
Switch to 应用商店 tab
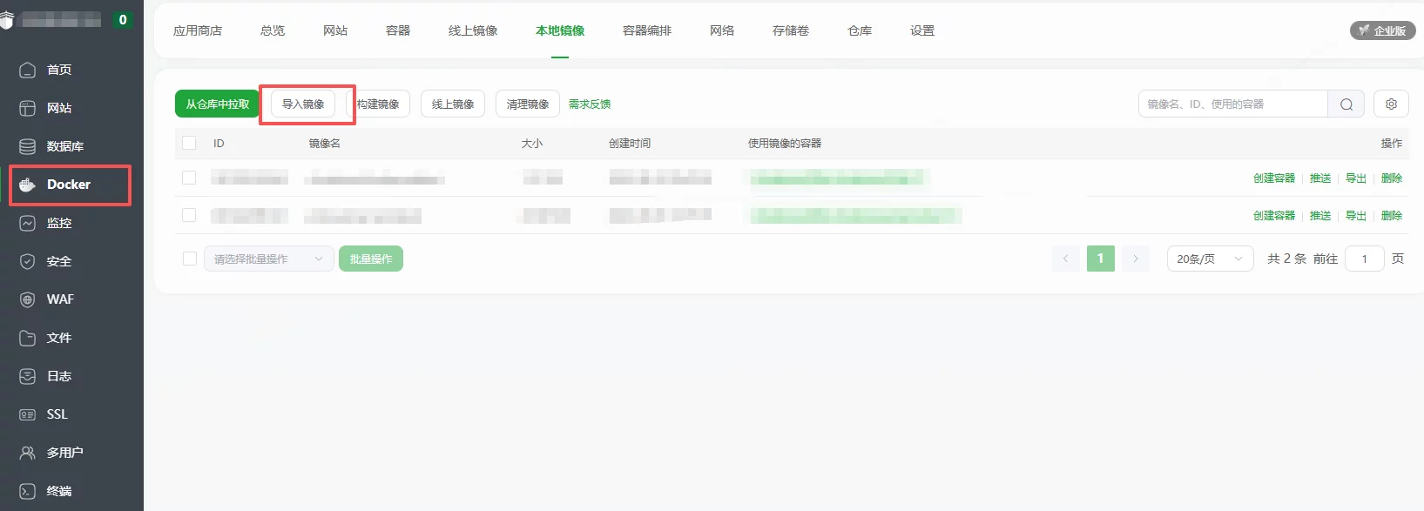(x=198, y=30)
